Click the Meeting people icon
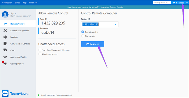 coord(5,37)
